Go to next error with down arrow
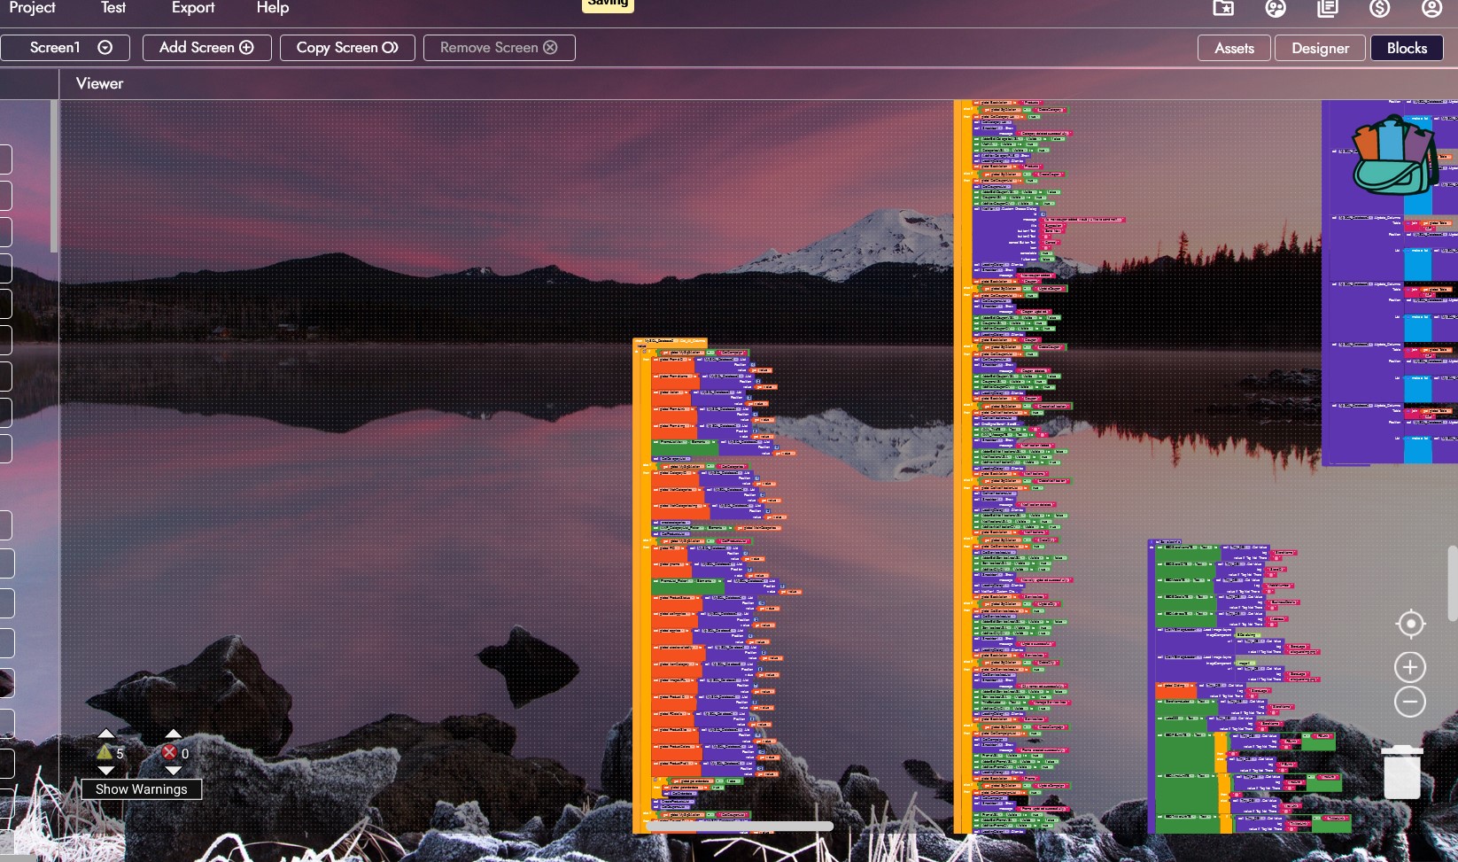 click(173, 770)
